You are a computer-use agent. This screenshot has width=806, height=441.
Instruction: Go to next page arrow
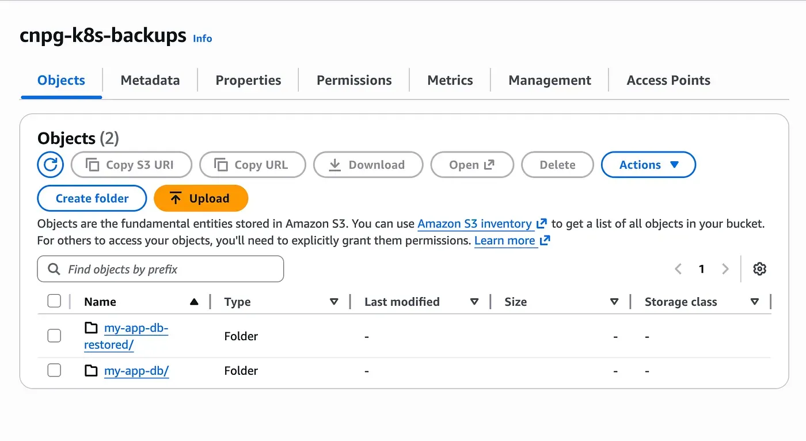tap(725, 269)
